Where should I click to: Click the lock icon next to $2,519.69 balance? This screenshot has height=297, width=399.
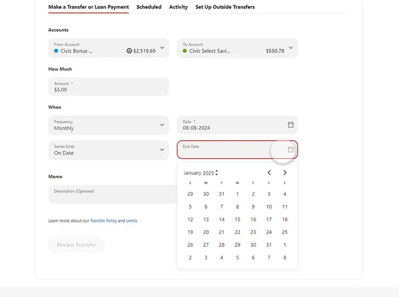click(x=129, y=50)
